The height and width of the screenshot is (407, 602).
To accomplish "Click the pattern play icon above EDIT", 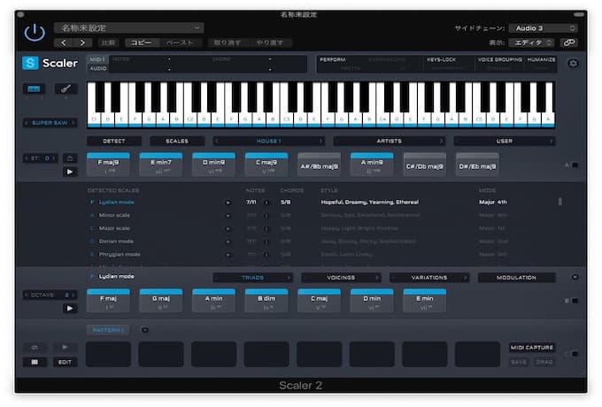I will point(65,348).
